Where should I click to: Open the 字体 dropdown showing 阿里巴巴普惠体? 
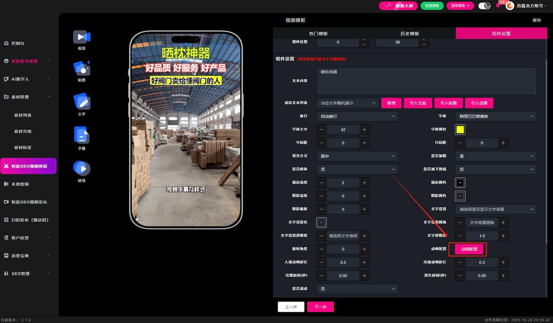pyautogui.click(x=496, y=116)
